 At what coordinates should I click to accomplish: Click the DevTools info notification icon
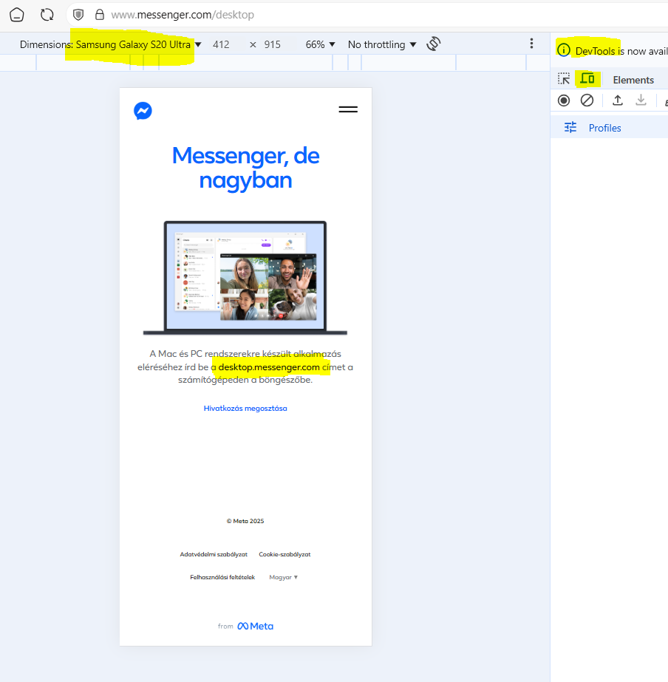(564, 50)
